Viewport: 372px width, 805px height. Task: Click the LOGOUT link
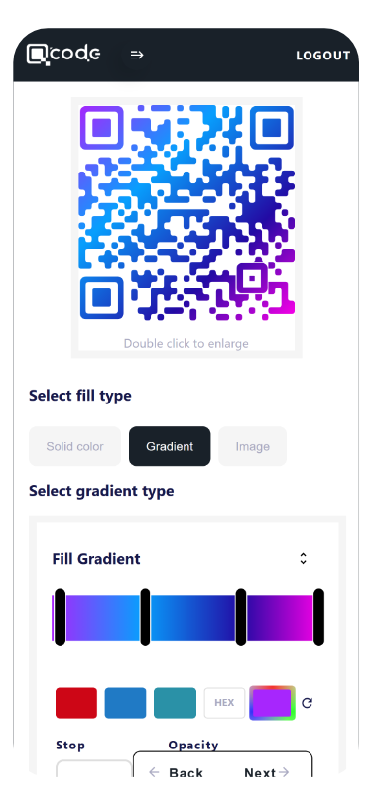click(x=323, y=56)
